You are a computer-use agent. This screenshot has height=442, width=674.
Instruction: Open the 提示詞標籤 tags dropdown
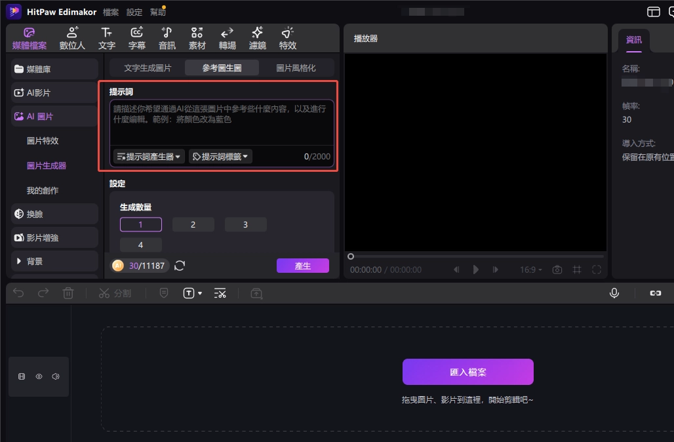[x=220, y=156]
